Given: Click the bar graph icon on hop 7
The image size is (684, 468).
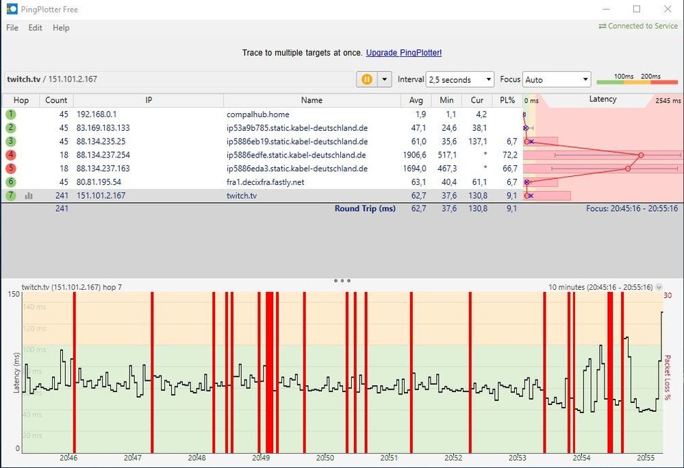Looking at the screenshot, I should [29, 196].
